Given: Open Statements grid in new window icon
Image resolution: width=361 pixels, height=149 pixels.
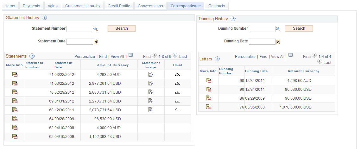Looking at the screenshot, I should (130, 55).
